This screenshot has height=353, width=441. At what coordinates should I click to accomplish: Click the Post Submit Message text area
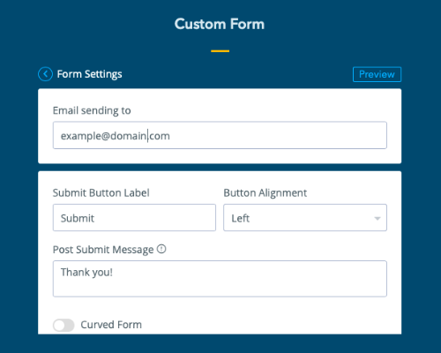[x=220, y=279]
